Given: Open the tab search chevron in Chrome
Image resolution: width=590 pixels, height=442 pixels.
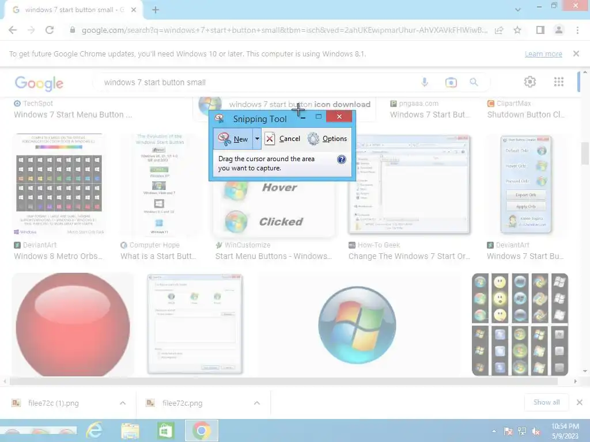Looking at the screenshot, I should pos(518,10).
